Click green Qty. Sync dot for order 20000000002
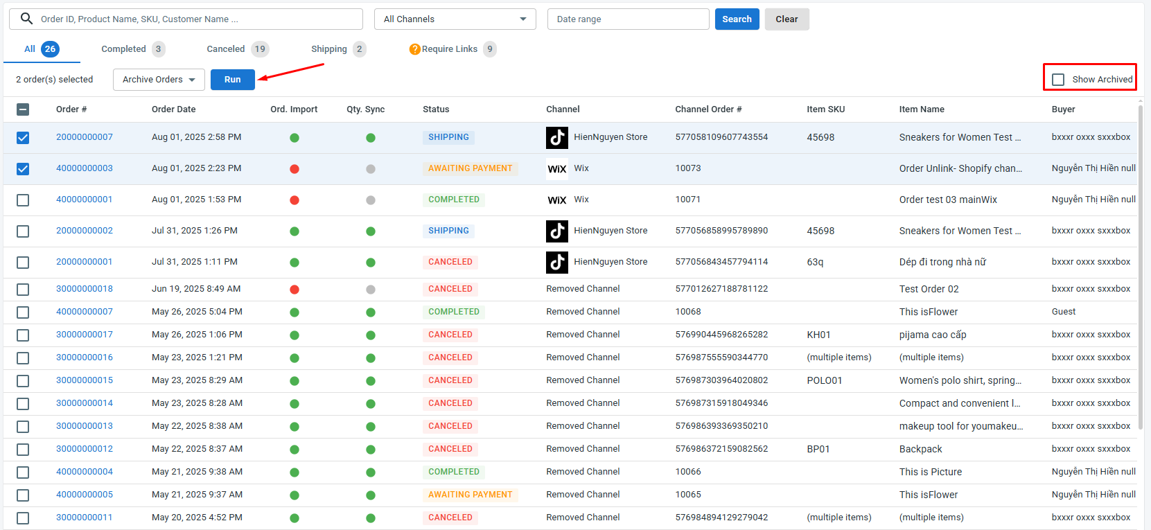1151x530 pixels. click(x=371, y=231)
